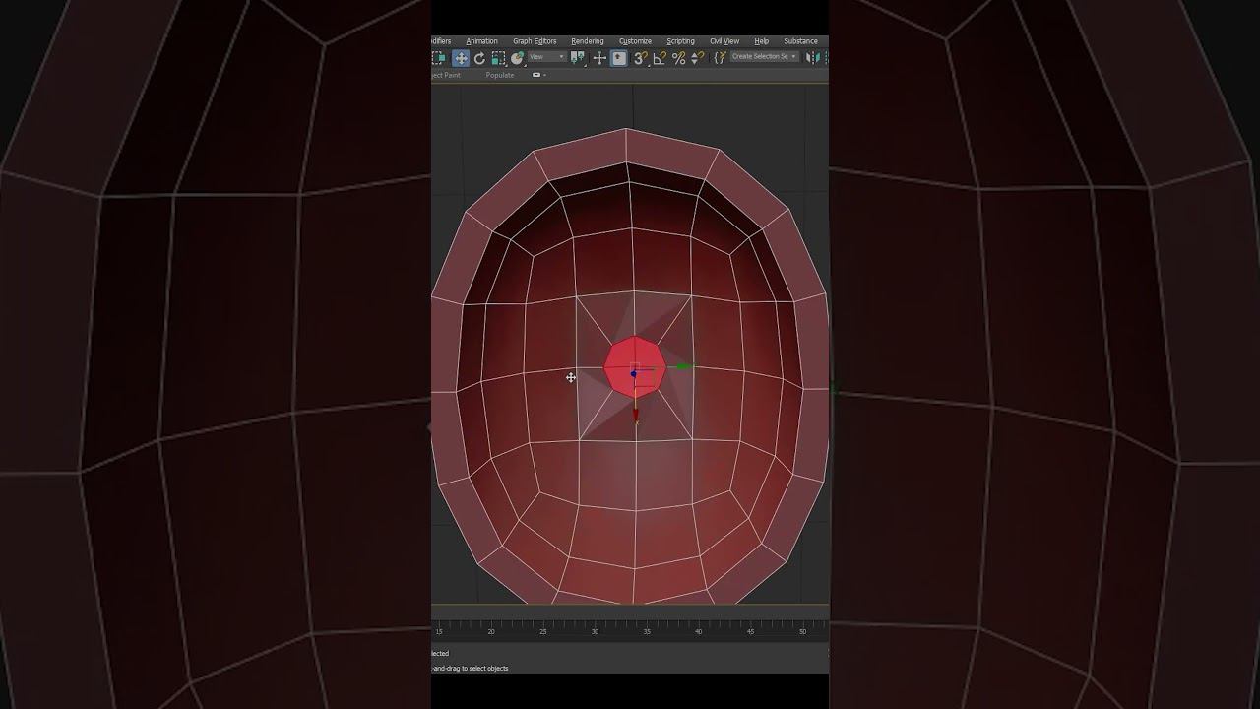Activate the Select and Scale tool
The width and height of the screenshot is (1260, 709).
(x=498, y=58)
